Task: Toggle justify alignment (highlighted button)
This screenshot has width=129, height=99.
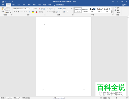Action: click(54, 12)
